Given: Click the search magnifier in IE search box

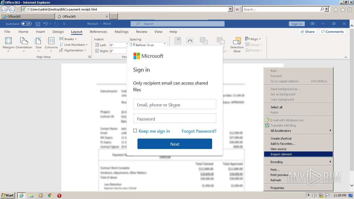Looking at the screenshot, I should (x=322, y=9).
